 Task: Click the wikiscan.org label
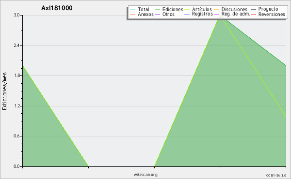145,175
